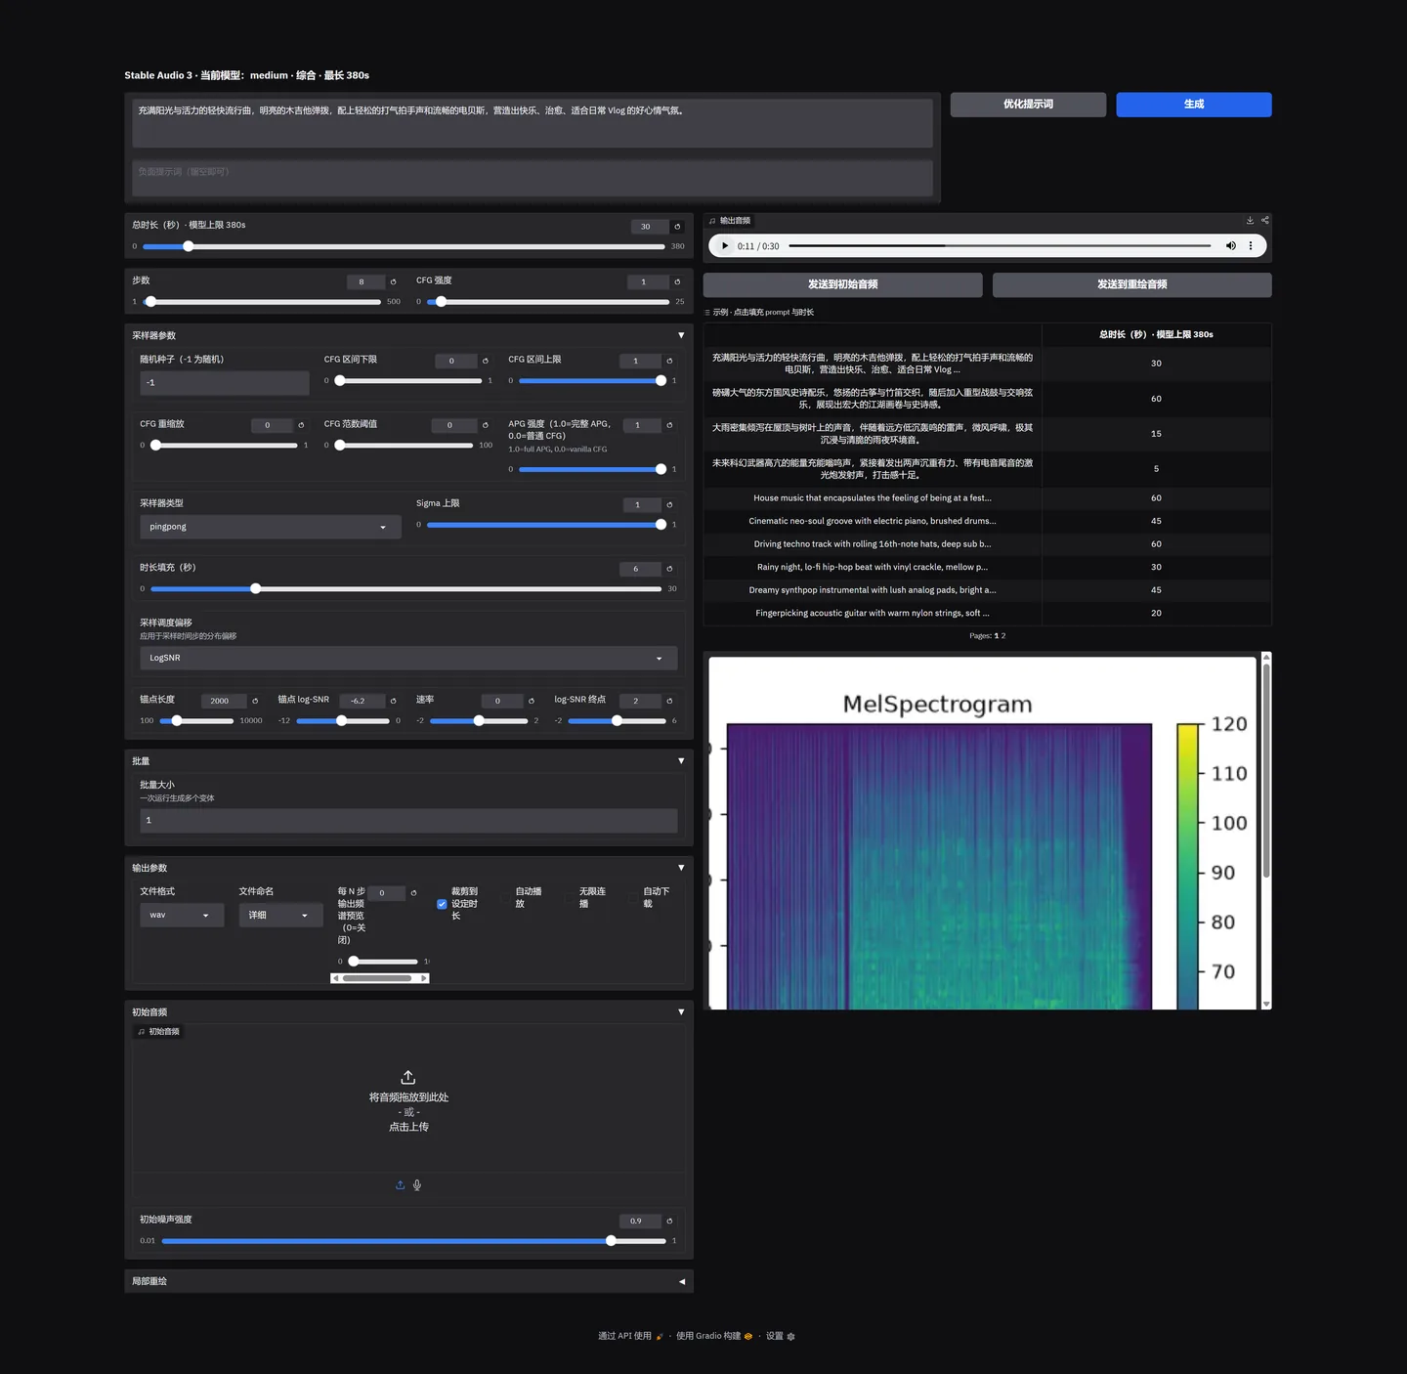Screen dimensions: 1407x1374
Task: Mute the output audio volume
Action: (x=1231, y=246)
